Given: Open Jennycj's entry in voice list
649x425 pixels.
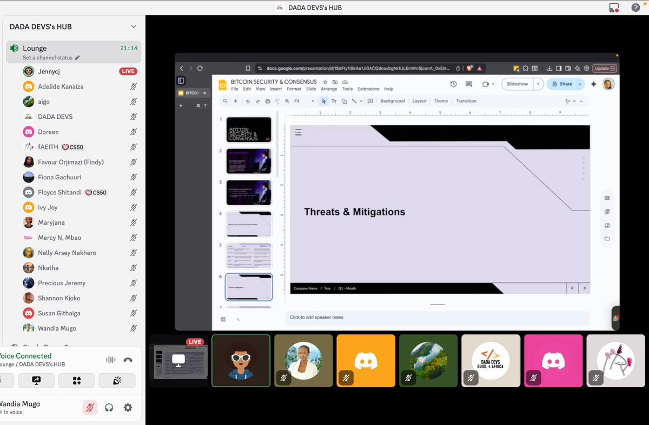Looking at the screenshot, I should point(74,71).
